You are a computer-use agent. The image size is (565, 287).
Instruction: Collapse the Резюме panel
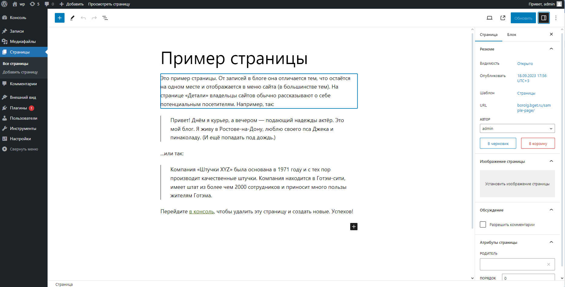551,49
